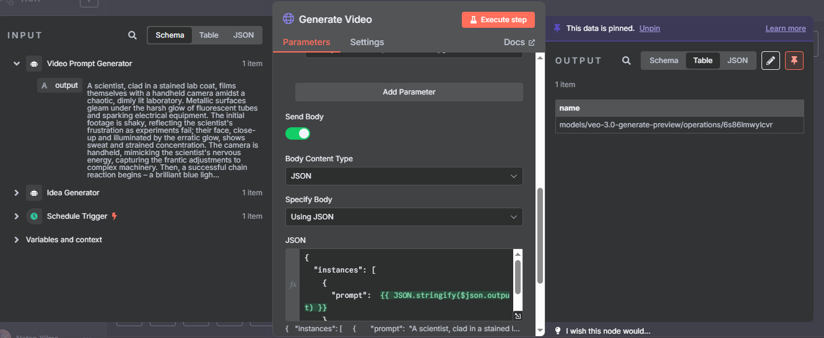824x338 pixels.
Task: Switch output view to JSON
Action: coord(737,61)
